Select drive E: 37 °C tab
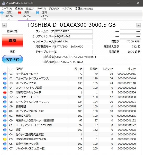143x156 pixels. tap(27, 16)
